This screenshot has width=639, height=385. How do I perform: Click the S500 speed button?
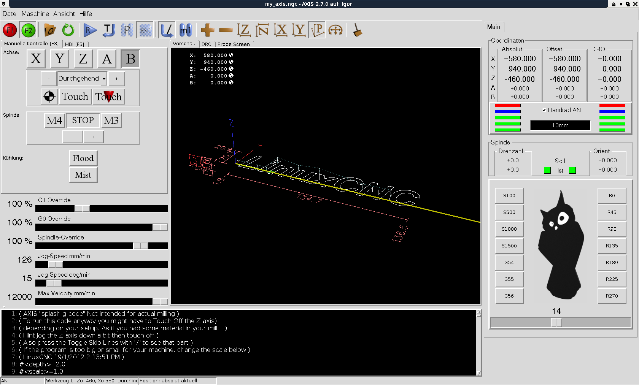point(509,212)
